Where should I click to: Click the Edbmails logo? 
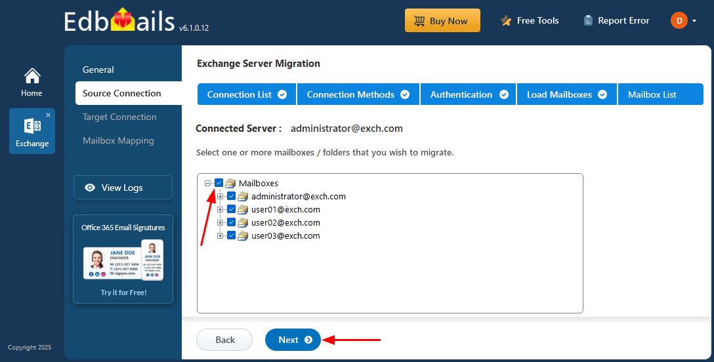coord(119,20)
